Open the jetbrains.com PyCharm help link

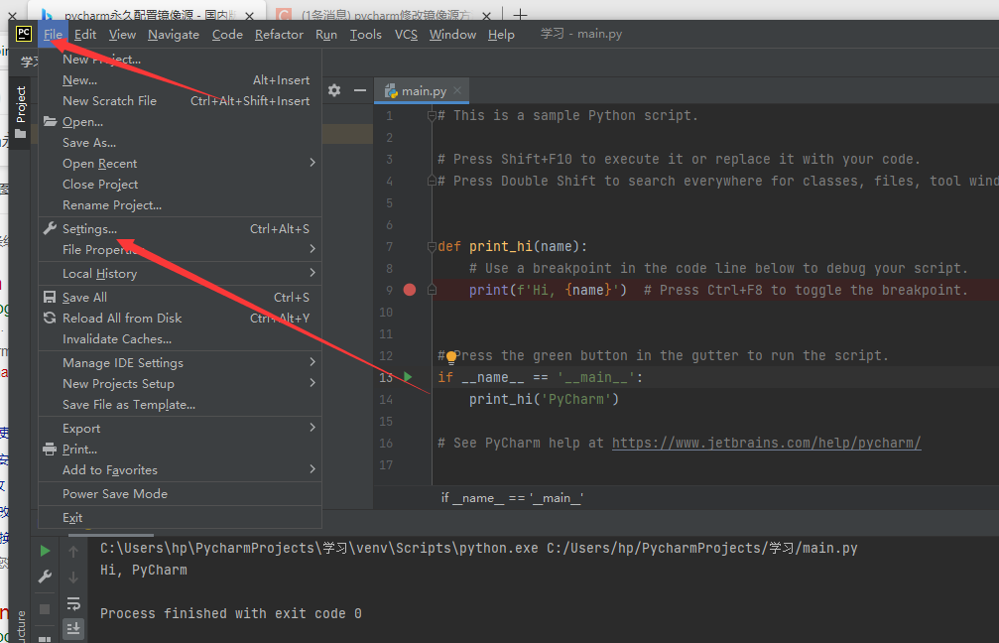(x=766, y=443)
